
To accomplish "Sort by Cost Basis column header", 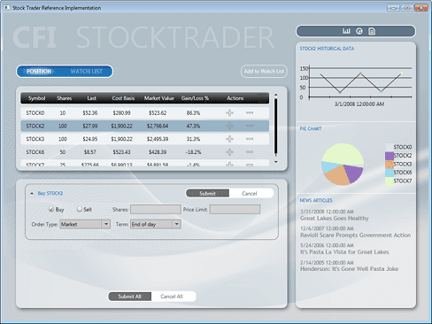I will 123,98.
